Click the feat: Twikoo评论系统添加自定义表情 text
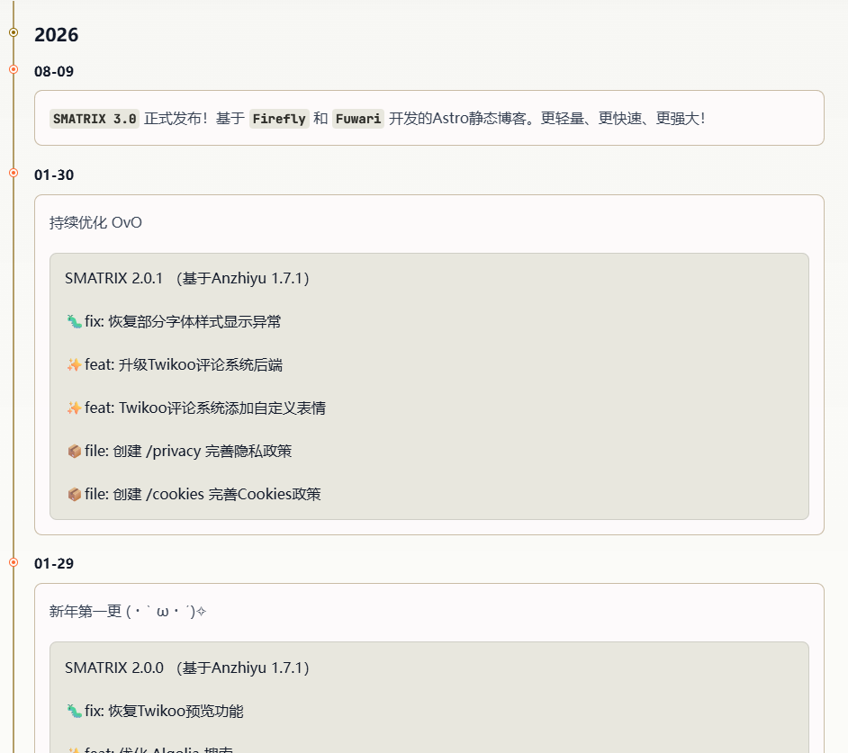The height and width of the screenshot is (753, 848). pyautogui.click(x=205, y=408)
